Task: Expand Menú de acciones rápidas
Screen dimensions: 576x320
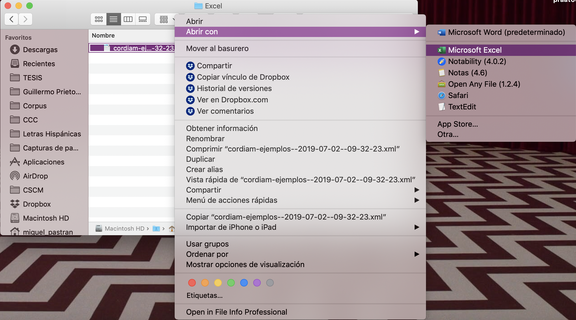Action: 300,200
